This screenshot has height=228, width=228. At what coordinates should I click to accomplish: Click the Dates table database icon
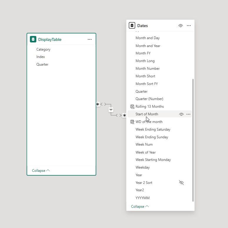pyautogui.click(x=132, y=26)
